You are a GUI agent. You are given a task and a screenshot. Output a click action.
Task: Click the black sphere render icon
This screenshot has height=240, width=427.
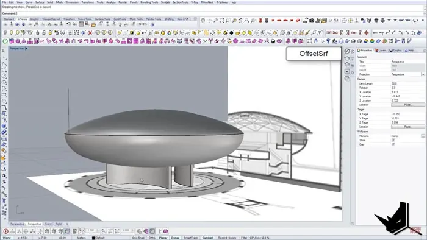click(231, 33)
